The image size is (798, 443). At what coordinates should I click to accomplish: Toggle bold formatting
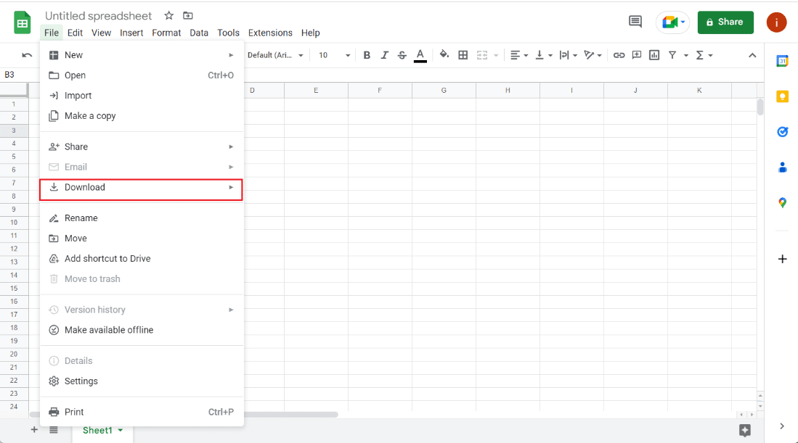pyautogui.click(x=367, y=55)
